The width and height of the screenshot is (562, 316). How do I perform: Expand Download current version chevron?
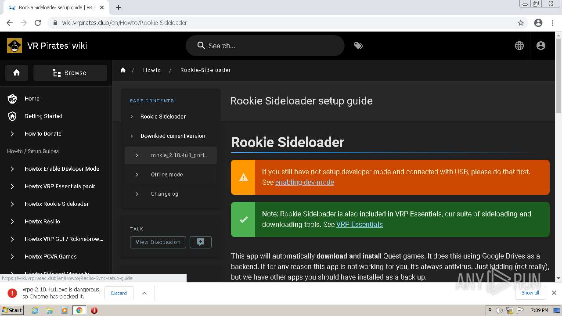(132, 136)
